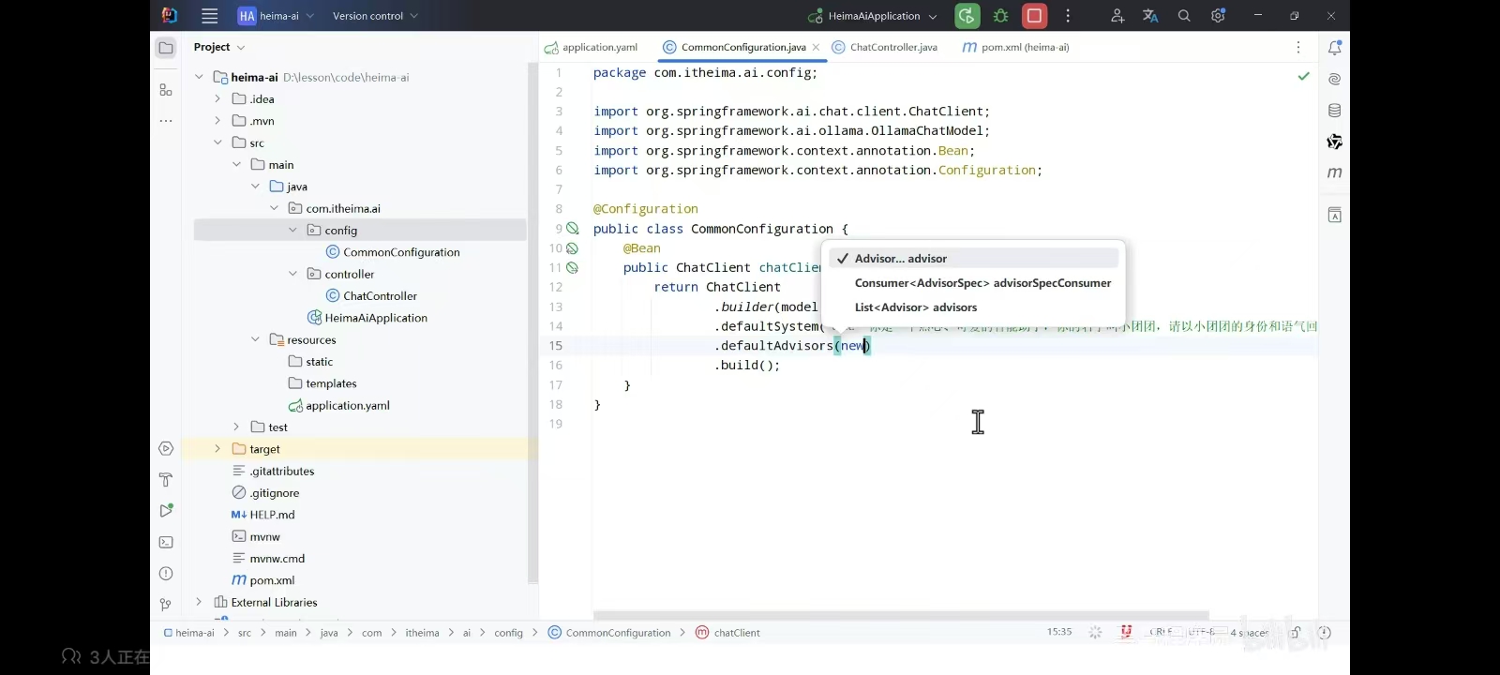1500x675 pixels.
Task: Click the project tree vertical scrollbar
Action: 532,323
